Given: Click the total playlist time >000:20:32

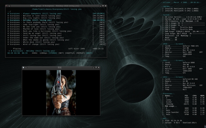Looking at the screenshot, I should (x=98, y=49).
